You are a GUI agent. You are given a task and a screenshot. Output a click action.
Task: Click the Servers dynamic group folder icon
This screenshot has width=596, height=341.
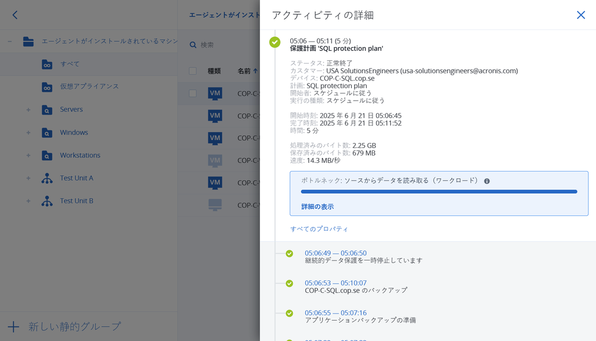click(x=47, y=110)
